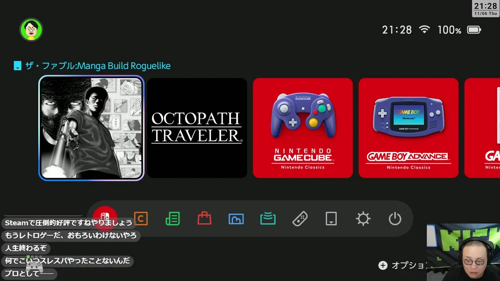Open System Settings gear icon
Image resolution: width=500 pixels, height=281 pixels.
tap(363, 219)
